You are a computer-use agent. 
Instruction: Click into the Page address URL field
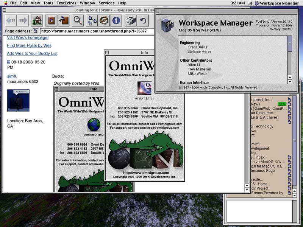click(x=97, y=31)
